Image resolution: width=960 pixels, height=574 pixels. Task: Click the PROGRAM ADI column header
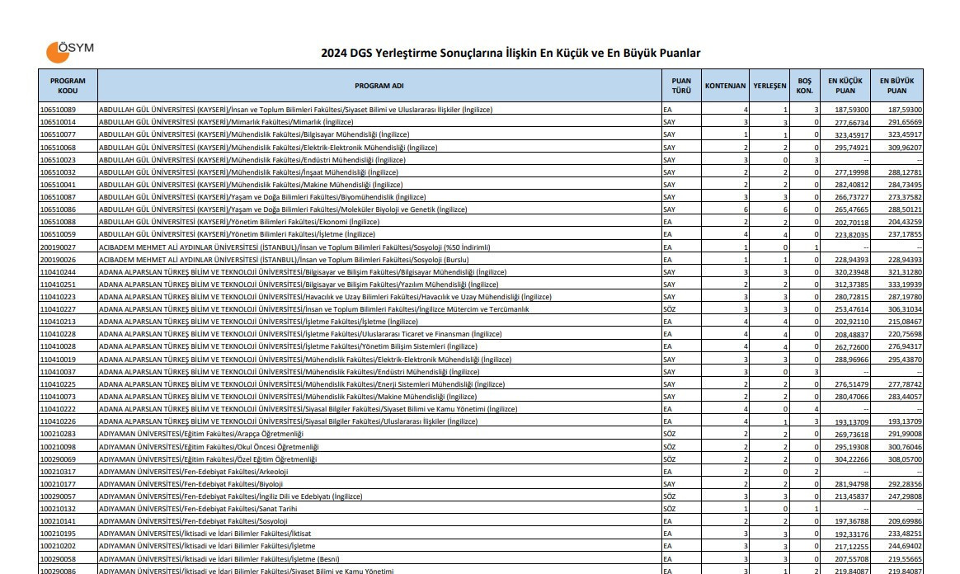coord(379,85)
